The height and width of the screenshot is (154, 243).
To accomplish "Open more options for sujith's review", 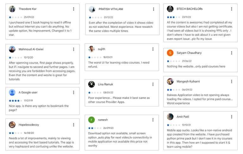I will point(153,49).
